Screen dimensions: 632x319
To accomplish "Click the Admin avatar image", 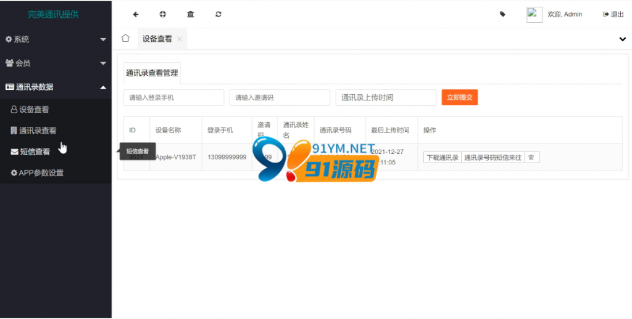I will tap(534, 15).
